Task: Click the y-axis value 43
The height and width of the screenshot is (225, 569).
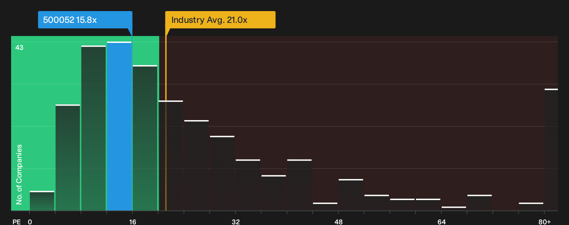Action: (x=19, y=47)
